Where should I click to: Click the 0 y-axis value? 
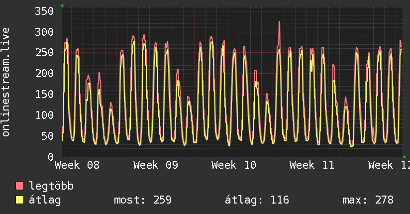(x=51, y=157)
